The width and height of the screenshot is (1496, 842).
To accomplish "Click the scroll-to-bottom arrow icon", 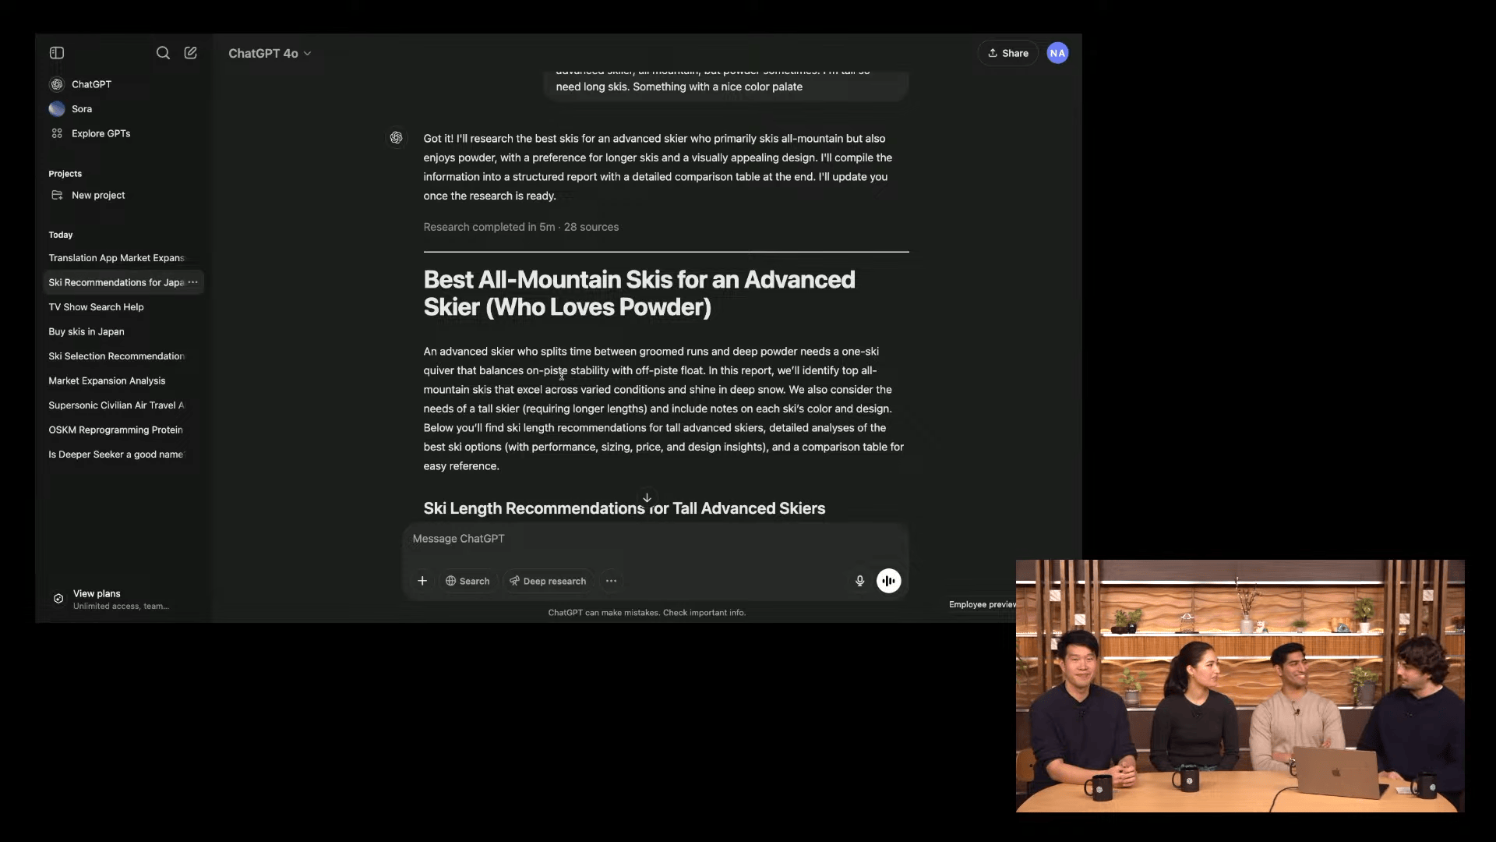I will [647, 497].
